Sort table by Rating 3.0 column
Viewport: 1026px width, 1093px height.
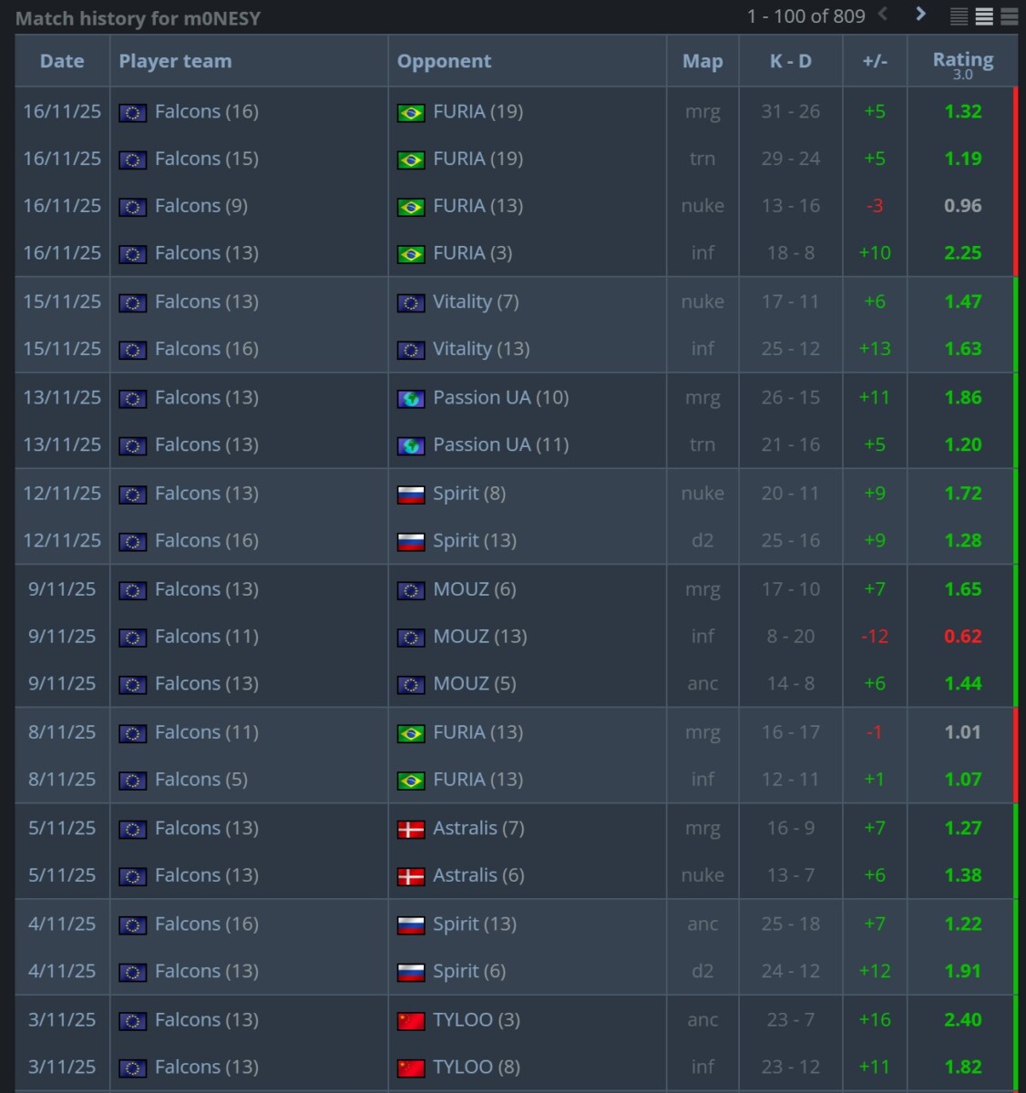[962, 61]
